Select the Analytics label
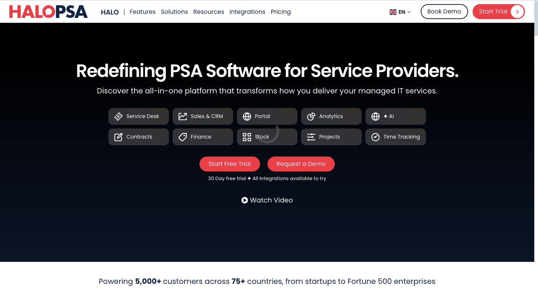Image resolution: width=538 pixels, height=291 pixels. point(331,116)
